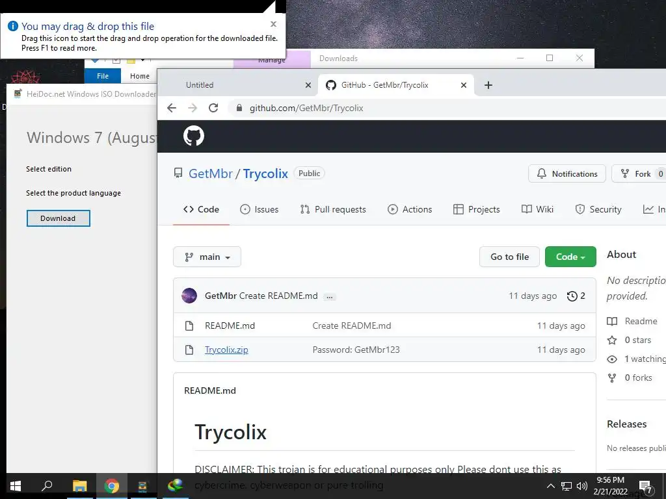Open the Actions tab
Screen dimensions: 666x499
[410, 209]
